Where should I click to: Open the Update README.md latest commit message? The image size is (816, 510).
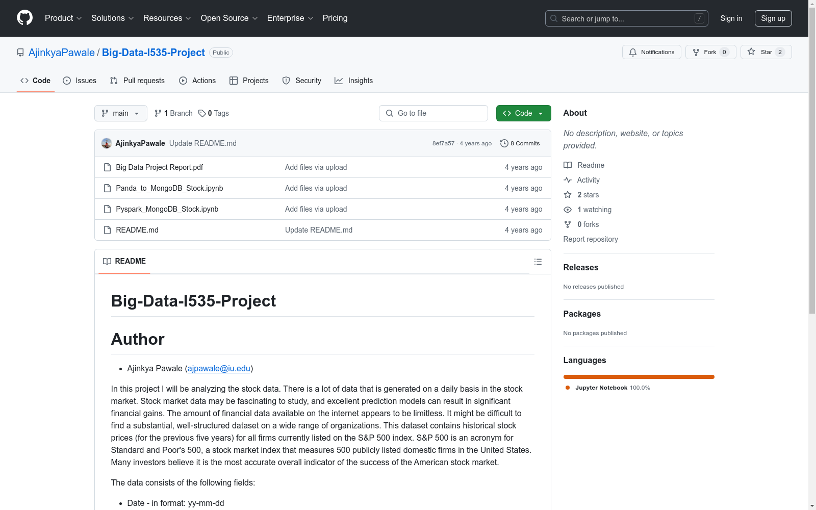coord(203,143)
